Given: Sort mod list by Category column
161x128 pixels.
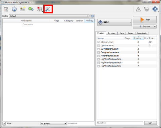Looking at the screenshot, I should [x=69, y=21].
